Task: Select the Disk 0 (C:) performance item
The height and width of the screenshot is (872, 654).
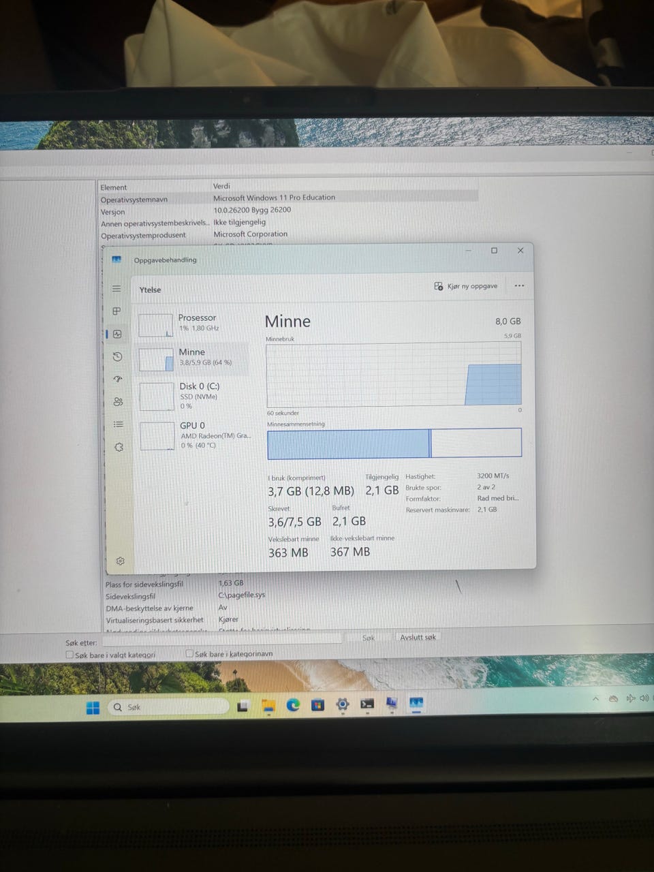Action: [194, 396]
